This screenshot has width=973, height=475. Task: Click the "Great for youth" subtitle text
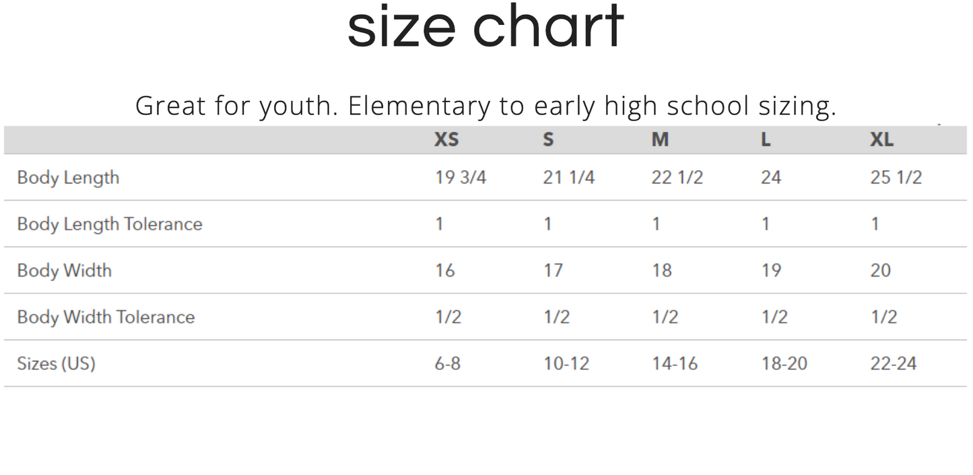pos(485,106)
